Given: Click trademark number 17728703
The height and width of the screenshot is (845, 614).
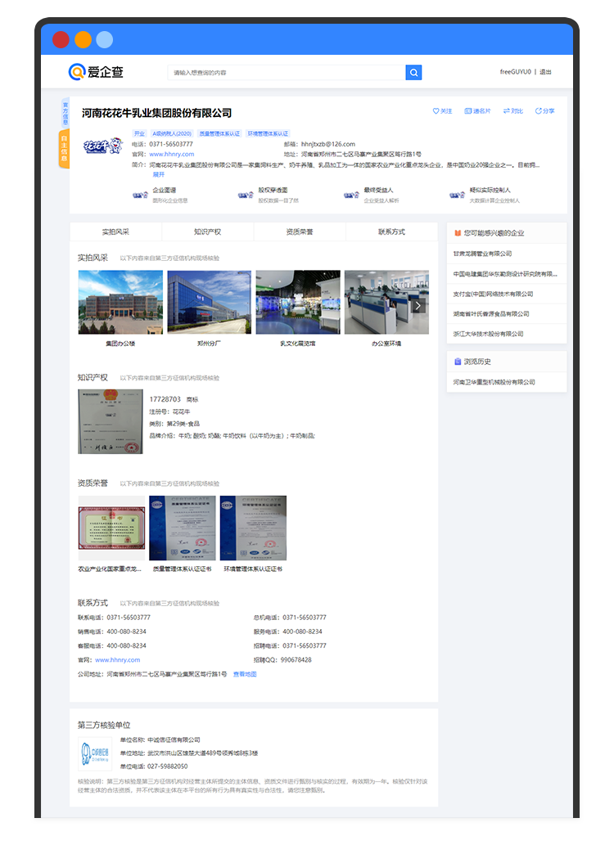Looking at the screenshot, I should [165, 399].
